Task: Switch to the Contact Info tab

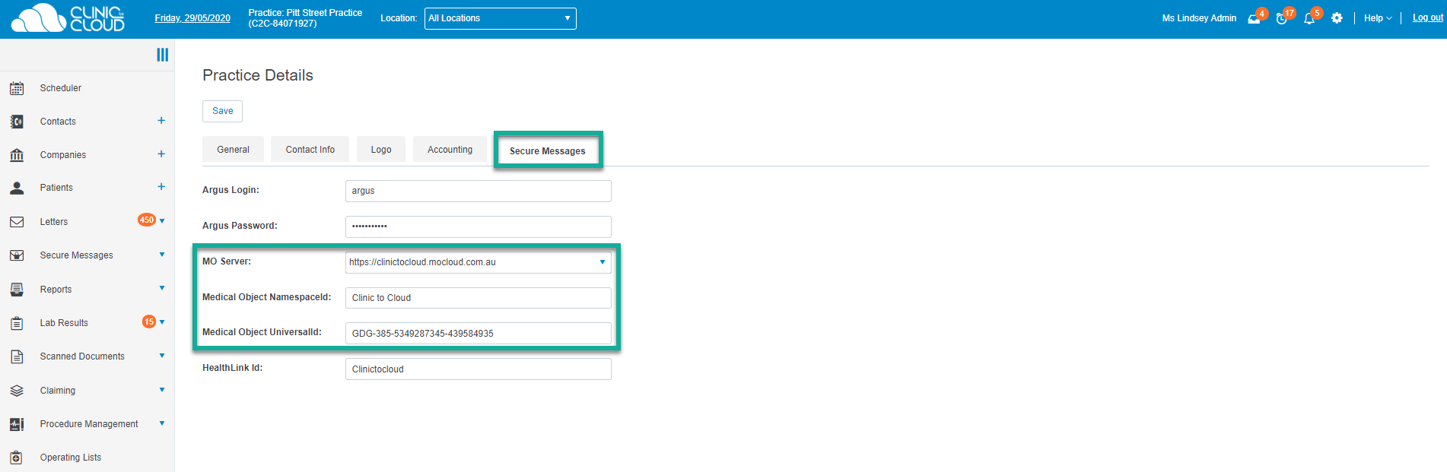Action: [310, 150]
